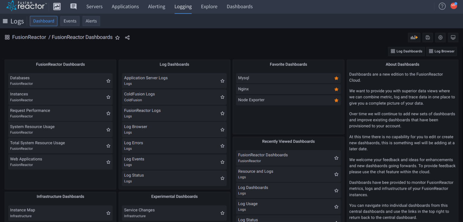Viewport: 463px width, 222px height.
Task: Favorite the Databases dashboard
Action: [108, 81]
